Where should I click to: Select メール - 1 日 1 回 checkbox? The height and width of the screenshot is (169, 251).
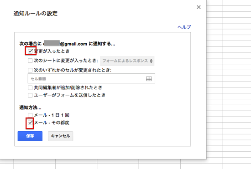pyautogui.click(x=30, y=115)
